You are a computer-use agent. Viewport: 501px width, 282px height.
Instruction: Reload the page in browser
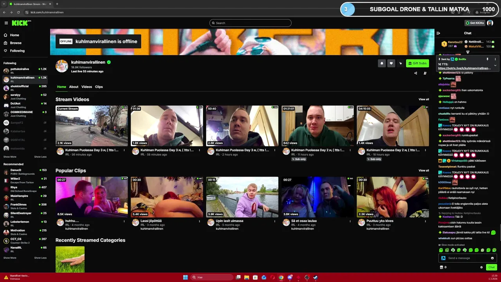[18, 12]
